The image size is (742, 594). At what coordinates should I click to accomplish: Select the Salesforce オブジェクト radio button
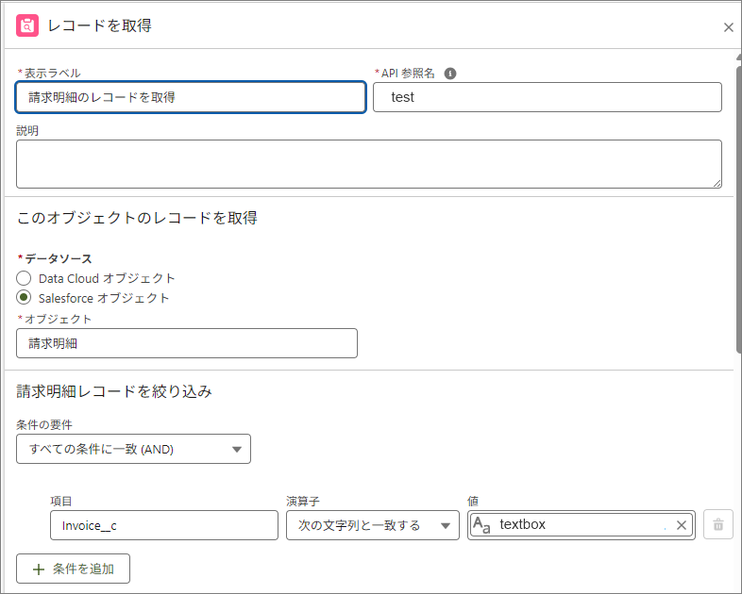[x=24, y=298]
